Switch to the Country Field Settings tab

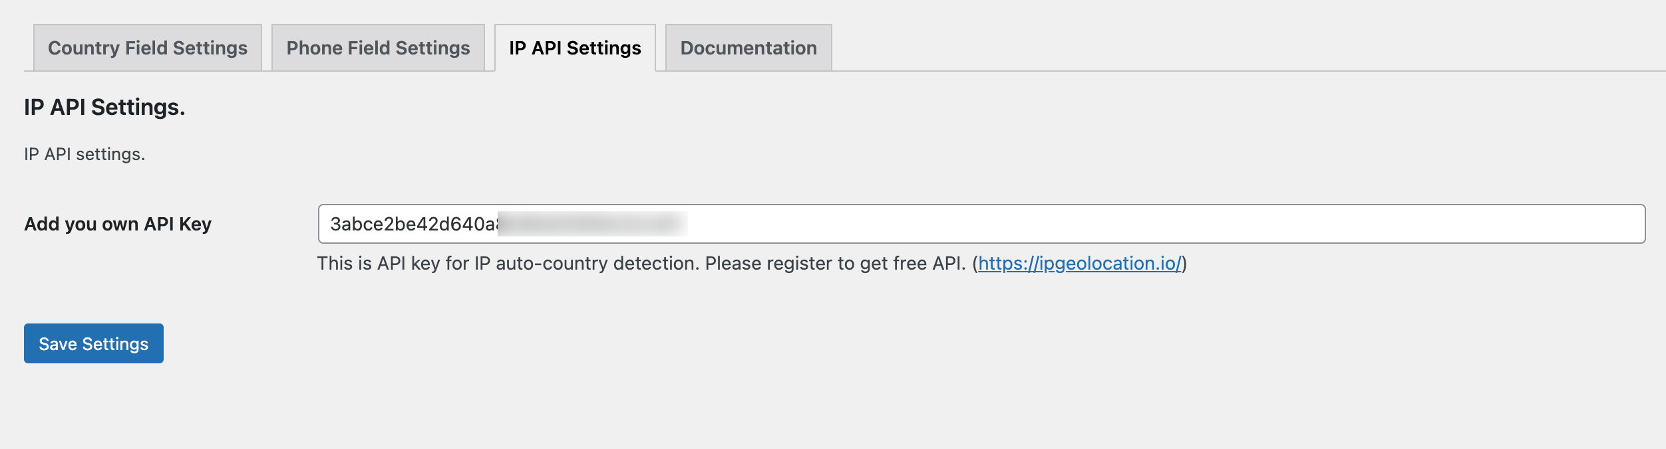click(x=148, y=48)
